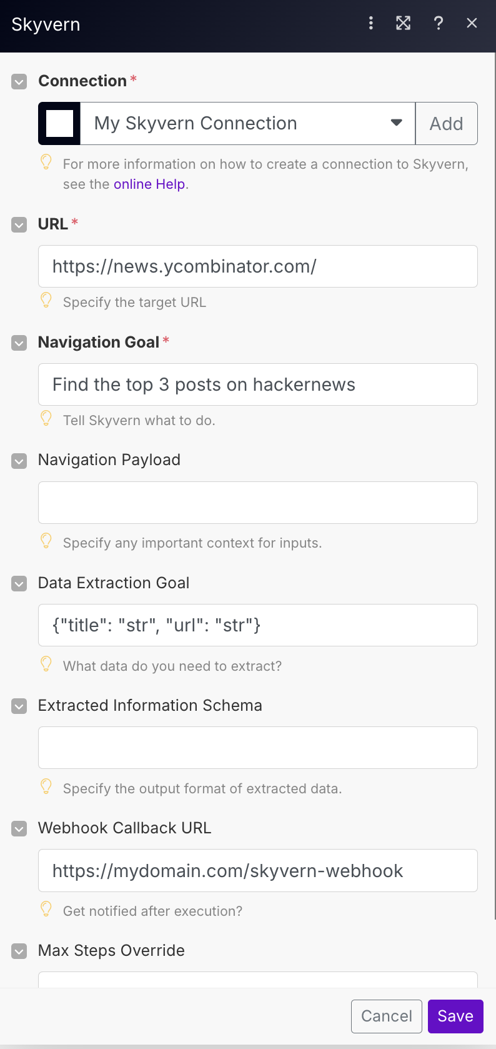
Task: Open the My Skyvern Connection dropdown
Action: (x=247, y=123)
